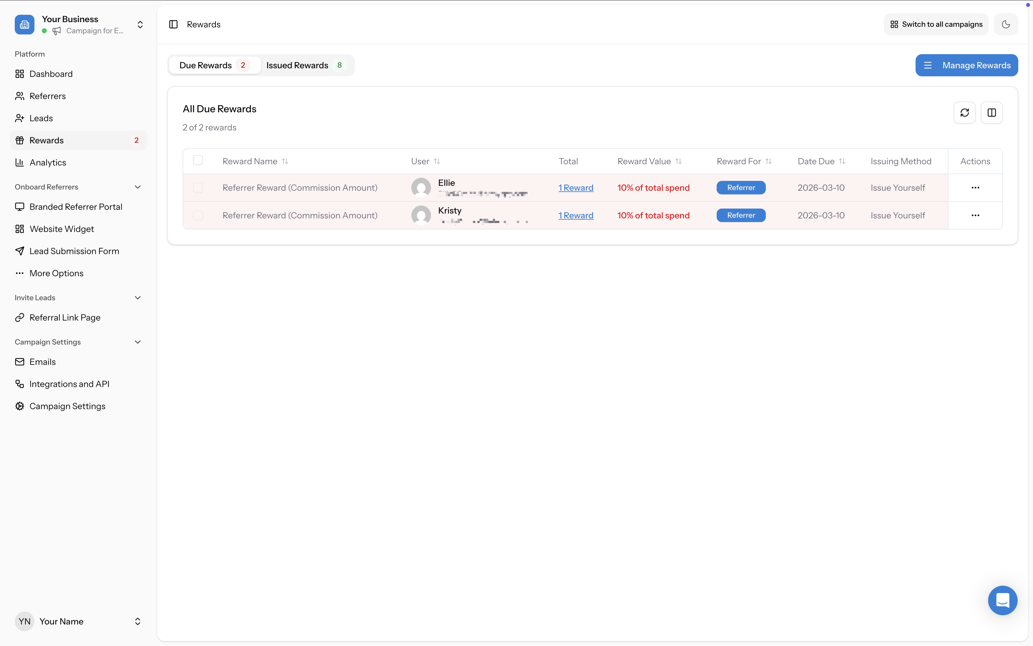Screen dimensions: 1033x646
Task: Open the Website Widget section
Action: 62,229
